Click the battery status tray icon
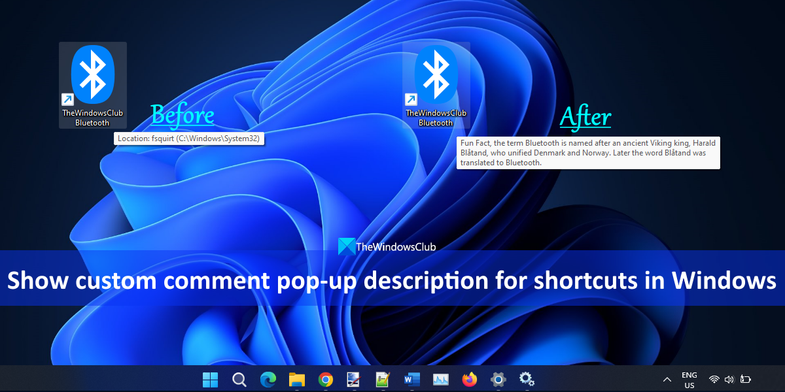The image size is (785, 392). tap(746, 380)
